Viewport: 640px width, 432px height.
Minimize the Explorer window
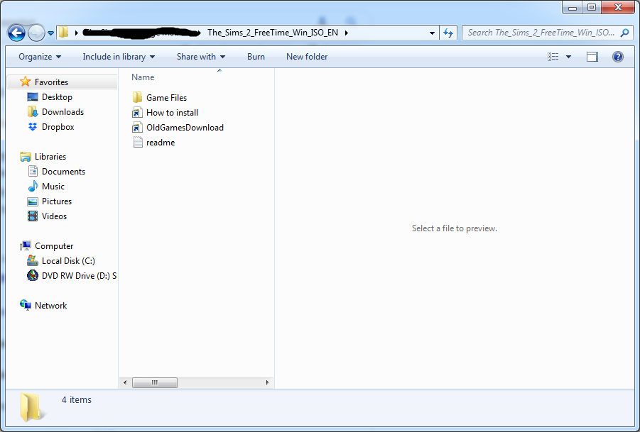click(573, 8)
